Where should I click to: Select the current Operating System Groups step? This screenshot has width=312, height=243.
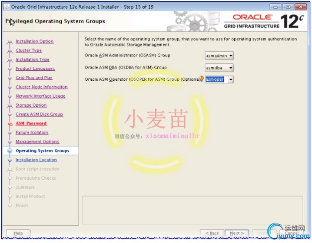tap(43, 151)
